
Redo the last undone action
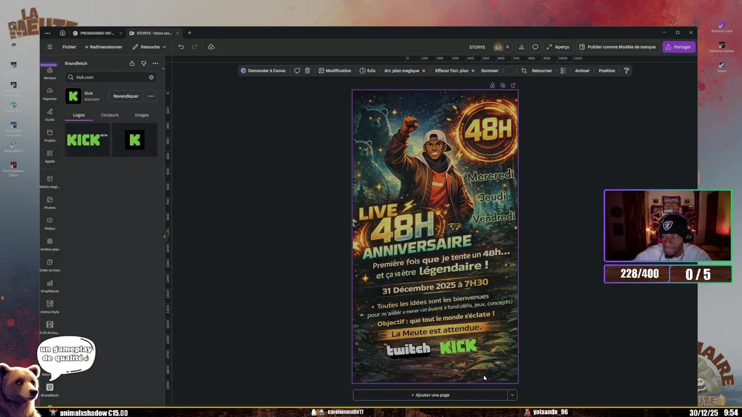tap(194, 47)
